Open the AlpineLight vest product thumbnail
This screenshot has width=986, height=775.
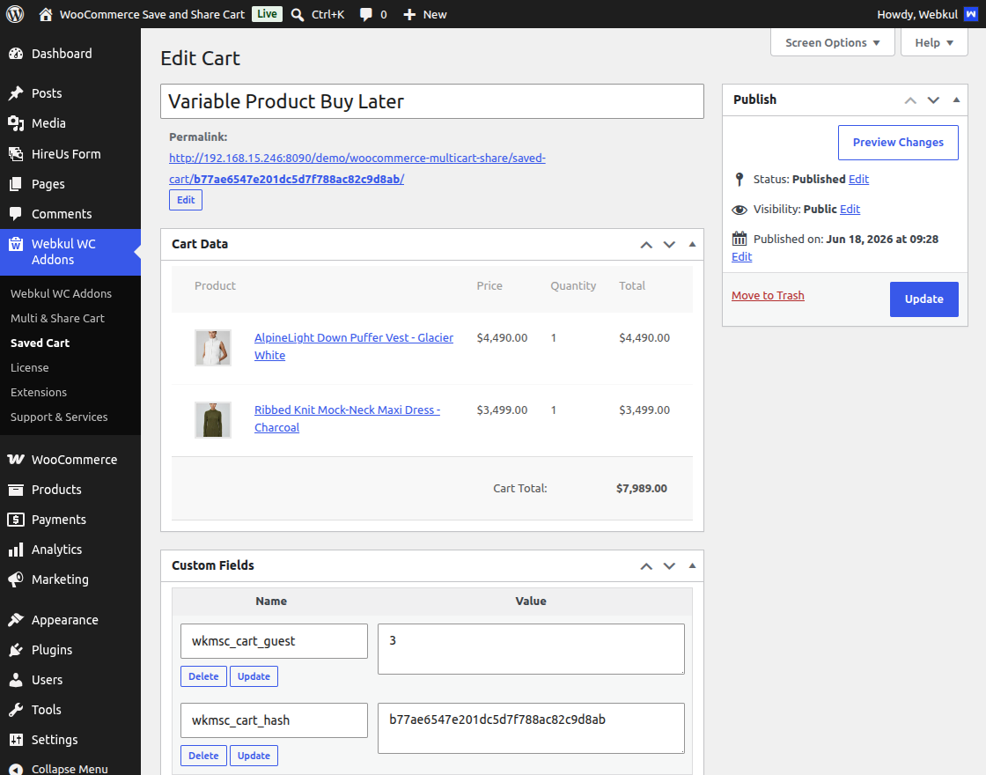(x=213, y=347)
